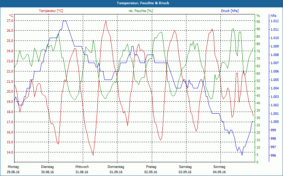Click the '80' humidity axis value
Image resolution: width=283 pixels, height=176 pixels.
[x=258, y=44]
